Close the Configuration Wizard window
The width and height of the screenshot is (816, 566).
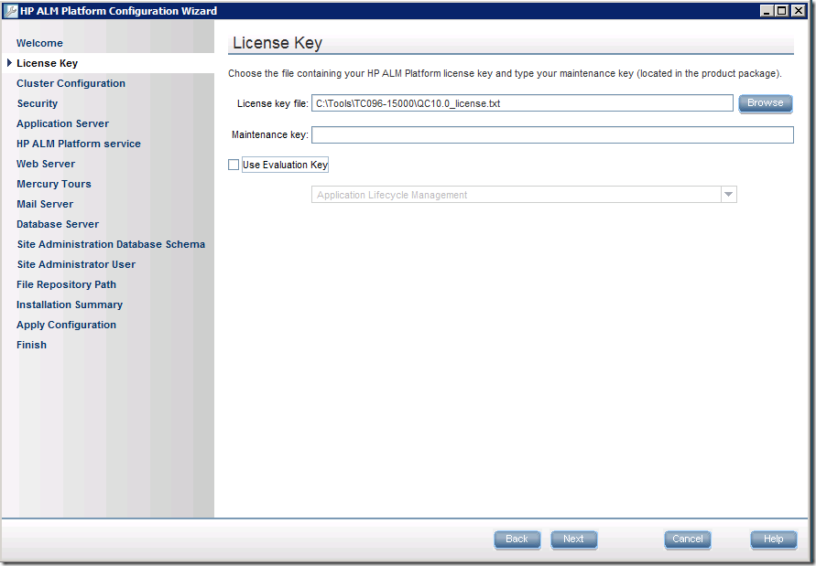798,10
